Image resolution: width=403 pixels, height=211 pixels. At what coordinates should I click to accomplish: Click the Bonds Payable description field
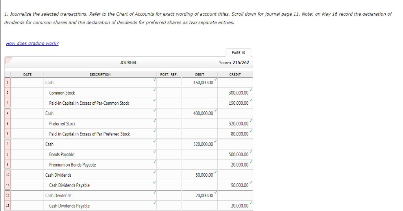100,154
